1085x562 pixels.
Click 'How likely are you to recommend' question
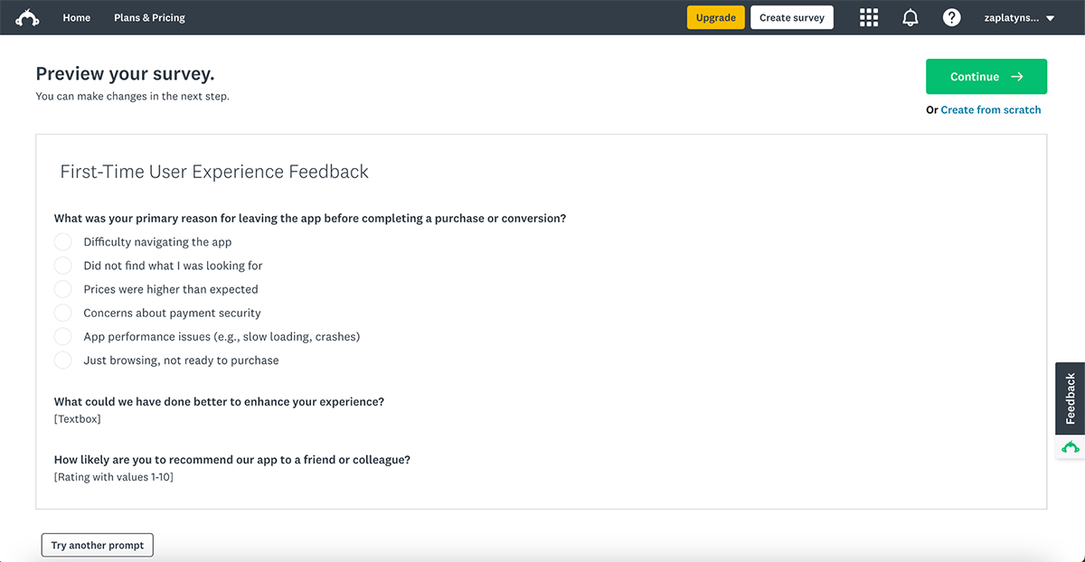click(x=232, y=460)
